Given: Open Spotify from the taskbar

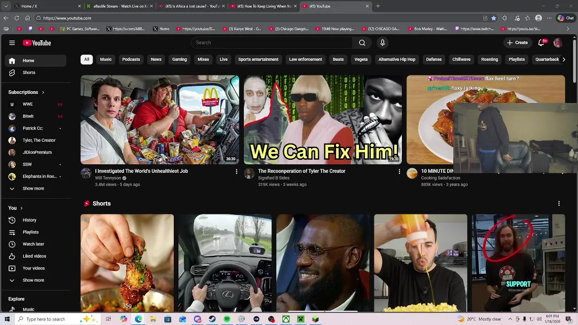Looking at the screenshot, I should pos(227,319).
